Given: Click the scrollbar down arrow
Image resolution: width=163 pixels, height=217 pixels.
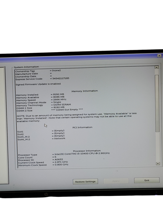Looking at the screenshot, I should click(x=158, y=164).
